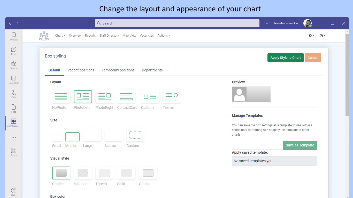Open Calls in the sidebar
The height and width of the screenshot is (198, 353).
[14, 94]
